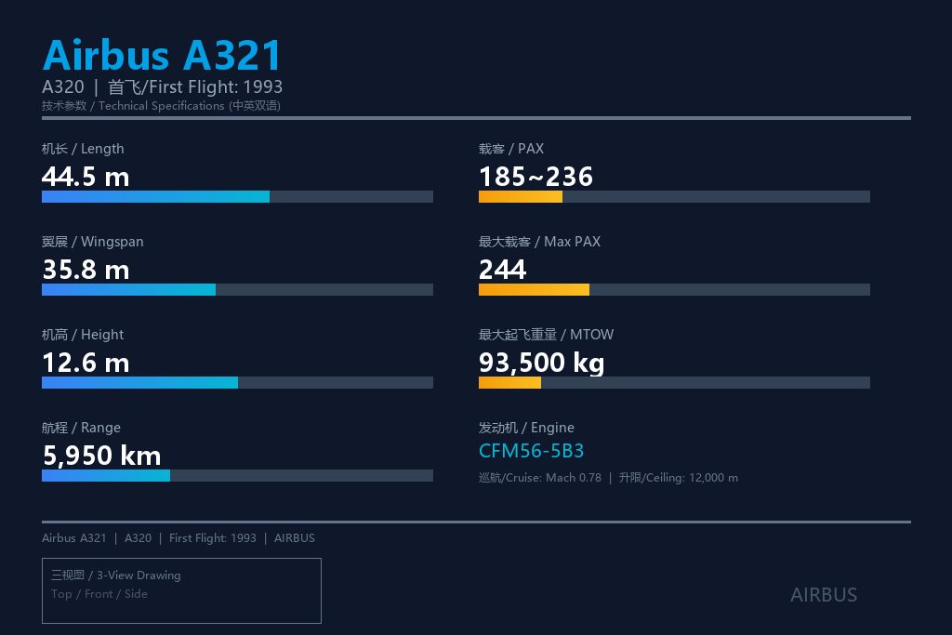The width and height of the screenshot is (952, 635).
Task: Click the Height progress bar
Action: [237, 382]
